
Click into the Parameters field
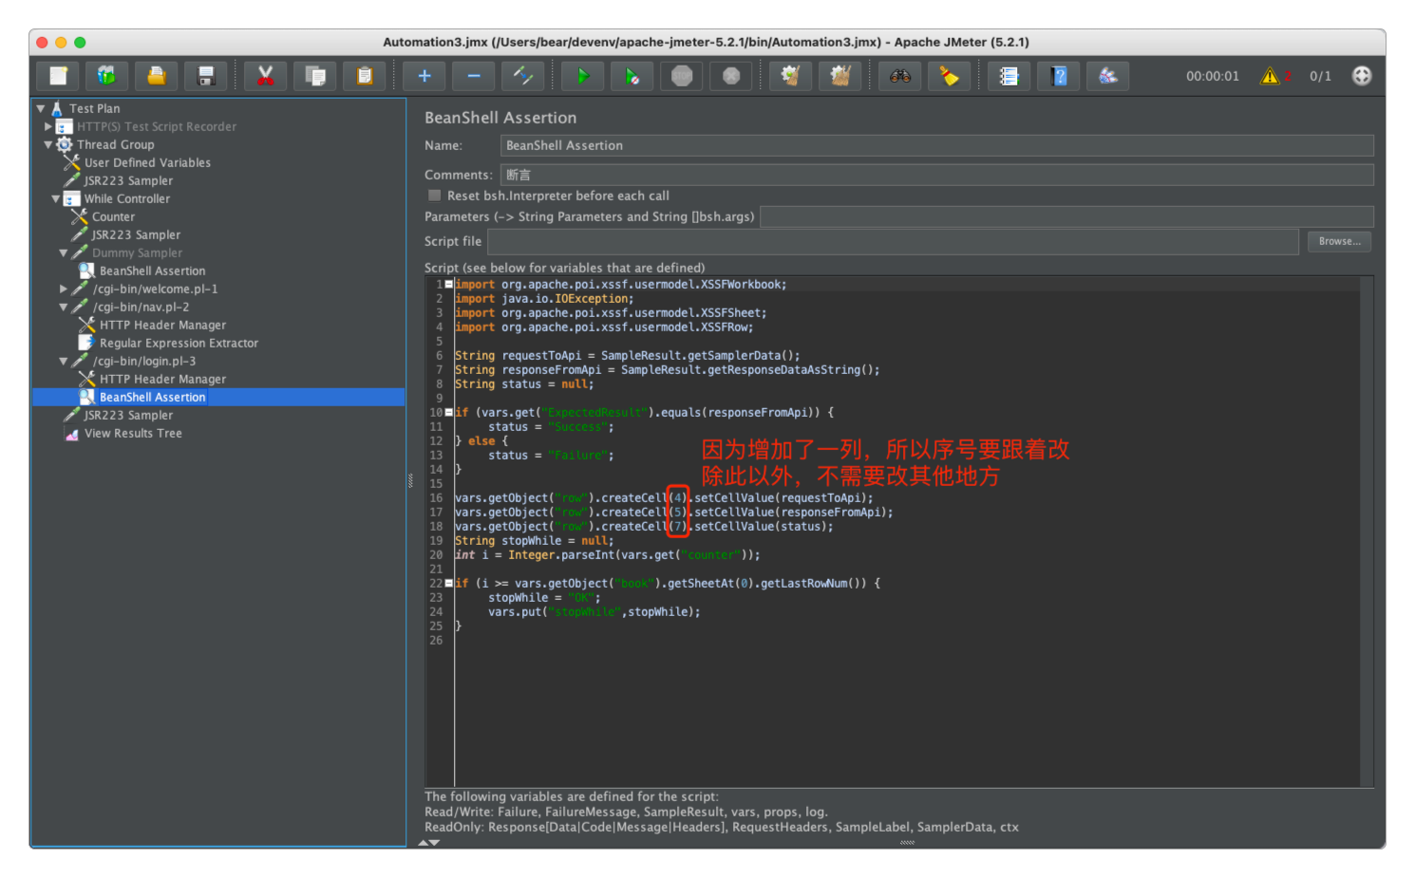coord(1066,216)
